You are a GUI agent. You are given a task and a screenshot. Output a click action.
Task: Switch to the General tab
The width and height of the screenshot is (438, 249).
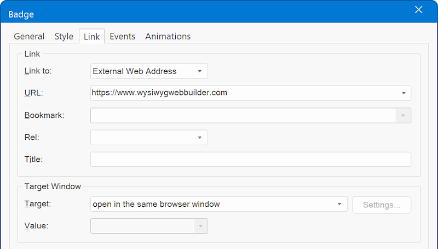click(29, 36)
